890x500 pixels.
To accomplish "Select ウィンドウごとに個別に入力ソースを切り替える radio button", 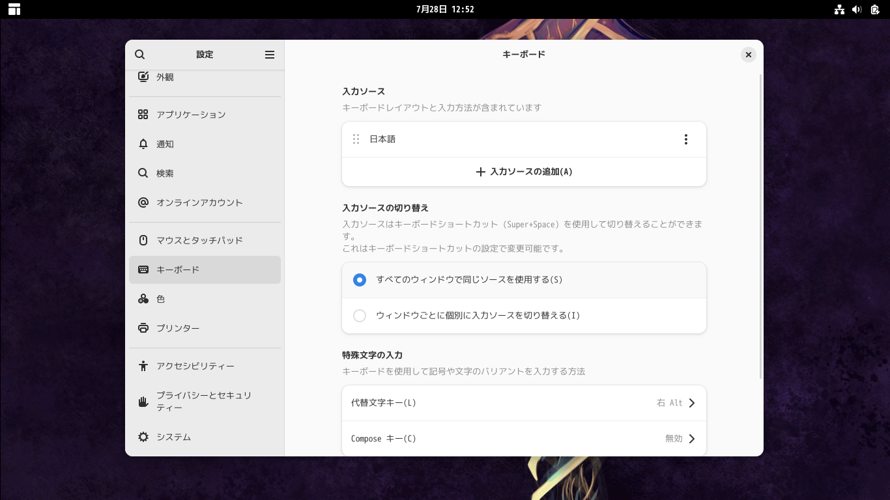I will 360,316.
